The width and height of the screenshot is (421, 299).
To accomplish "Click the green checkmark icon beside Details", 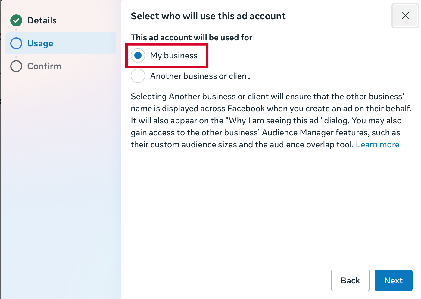I will (16, 20).
